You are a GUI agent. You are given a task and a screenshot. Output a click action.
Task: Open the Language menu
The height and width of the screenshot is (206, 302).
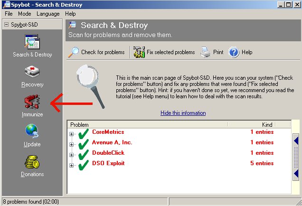coord(48,14)
